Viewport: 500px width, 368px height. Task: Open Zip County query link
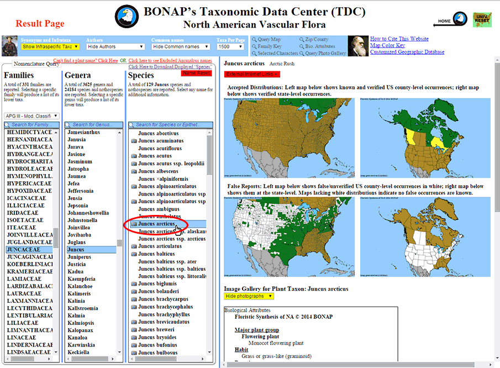point(314,39)
